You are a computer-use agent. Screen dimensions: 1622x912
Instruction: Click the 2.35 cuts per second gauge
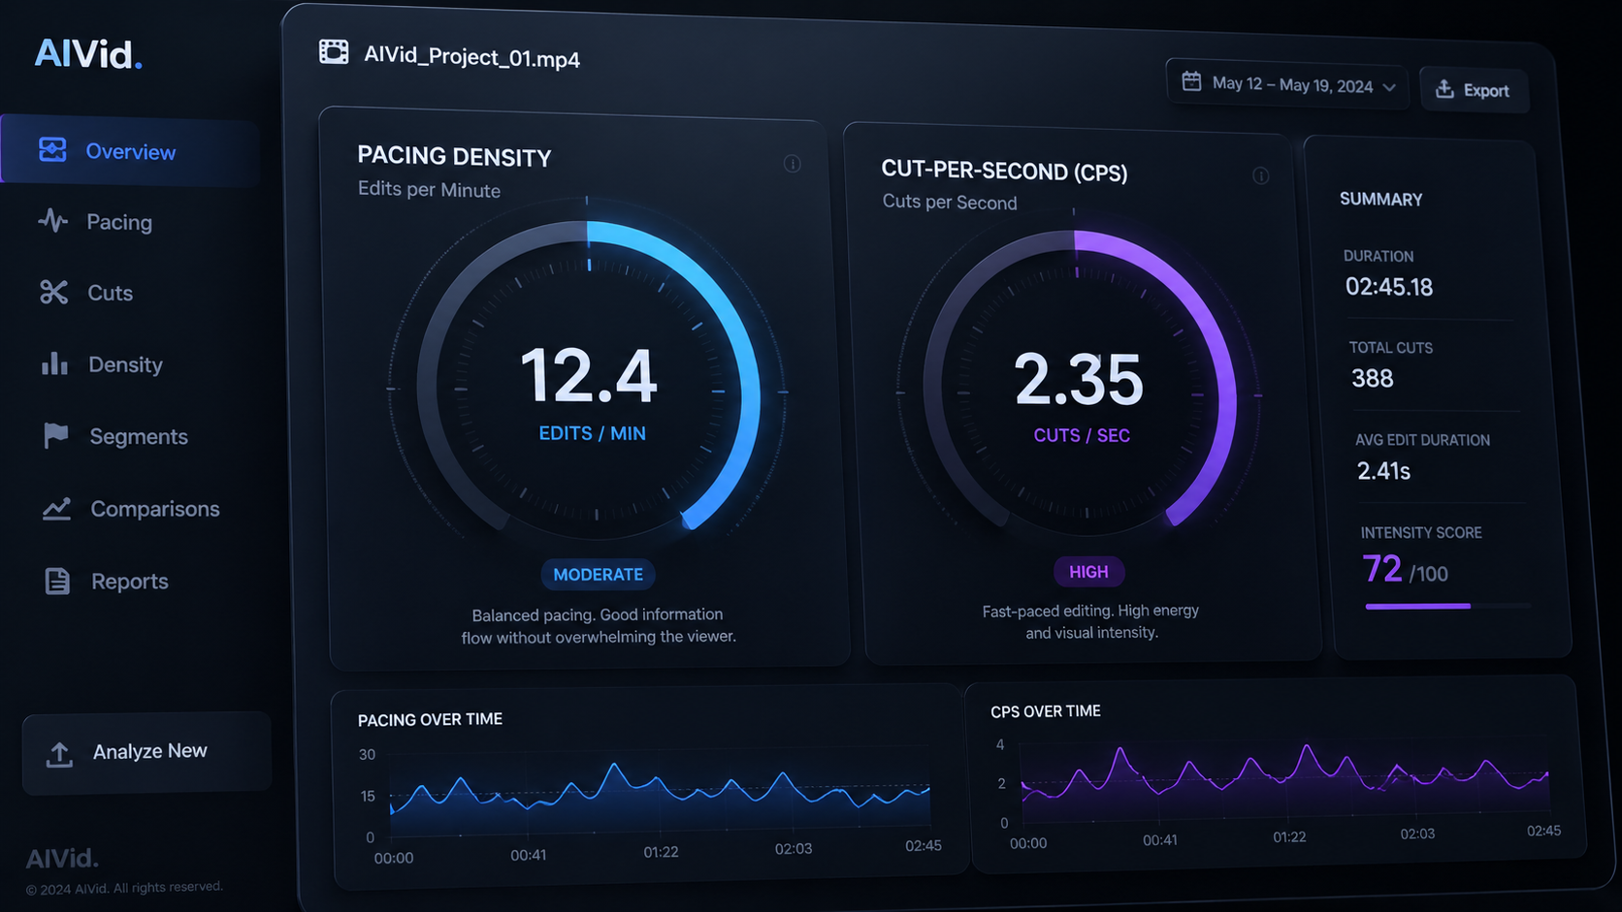(1079, 383)
